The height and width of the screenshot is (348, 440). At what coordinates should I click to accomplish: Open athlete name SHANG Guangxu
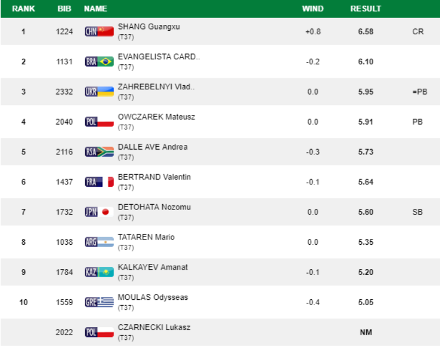pyautogui.click(x=149, y=27)
